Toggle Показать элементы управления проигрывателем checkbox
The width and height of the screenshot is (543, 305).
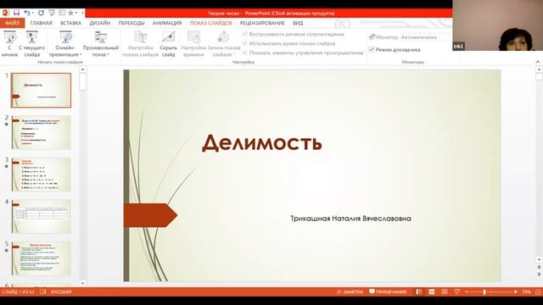pyautogui.click(x=245, y=53)
